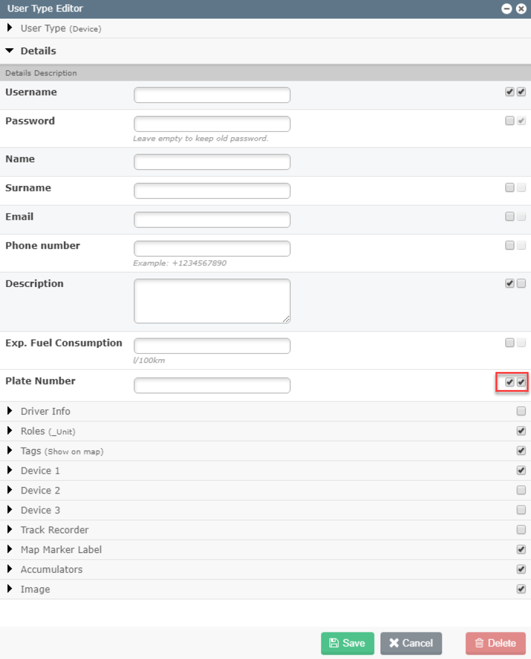Expand the User Type (Device) section arrow
The height and width of the screenshot is (659, 531).
click(x=10, y=28)
